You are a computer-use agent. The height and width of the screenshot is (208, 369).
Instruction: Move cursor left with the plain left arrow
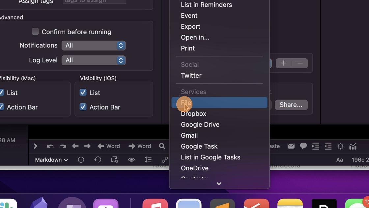(x=75, y=146)
